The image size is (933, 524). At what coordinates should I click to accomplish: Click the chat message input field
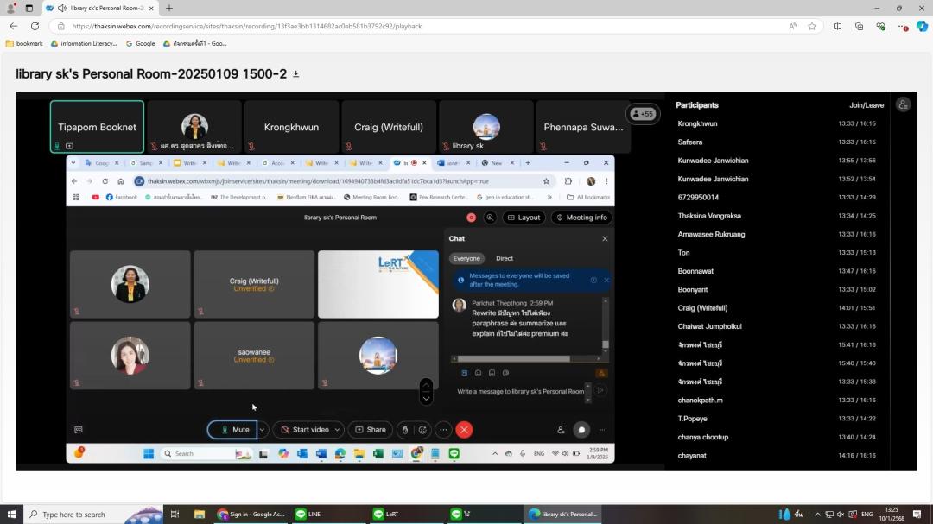coord(520,391)
